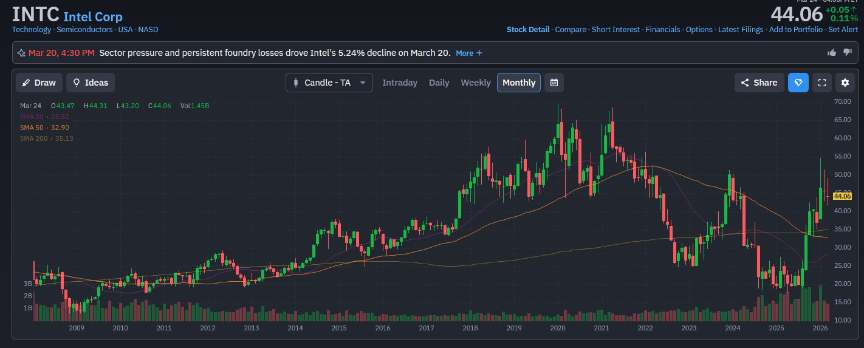Screen dimensions: 864x348
Task: Click the SMA 50 indicator label
Action: [x=44, y=128]
